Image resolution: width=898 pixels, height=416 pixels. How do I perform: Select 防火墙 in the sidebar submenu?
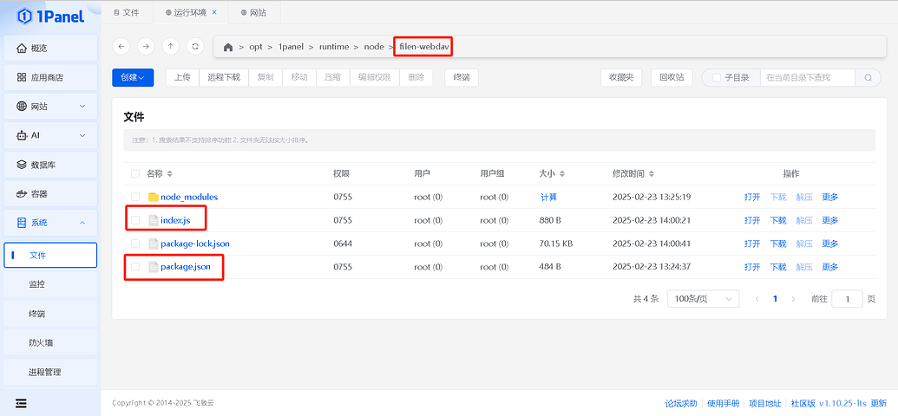pos(50,342)
